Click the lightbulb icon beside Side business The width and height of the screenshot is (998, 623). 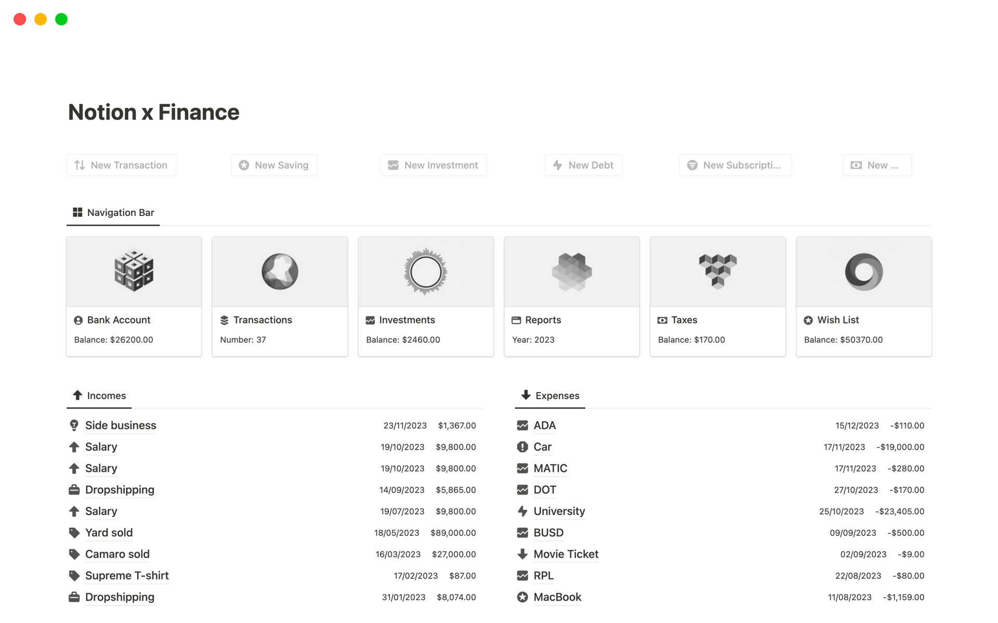click(74, 425)
